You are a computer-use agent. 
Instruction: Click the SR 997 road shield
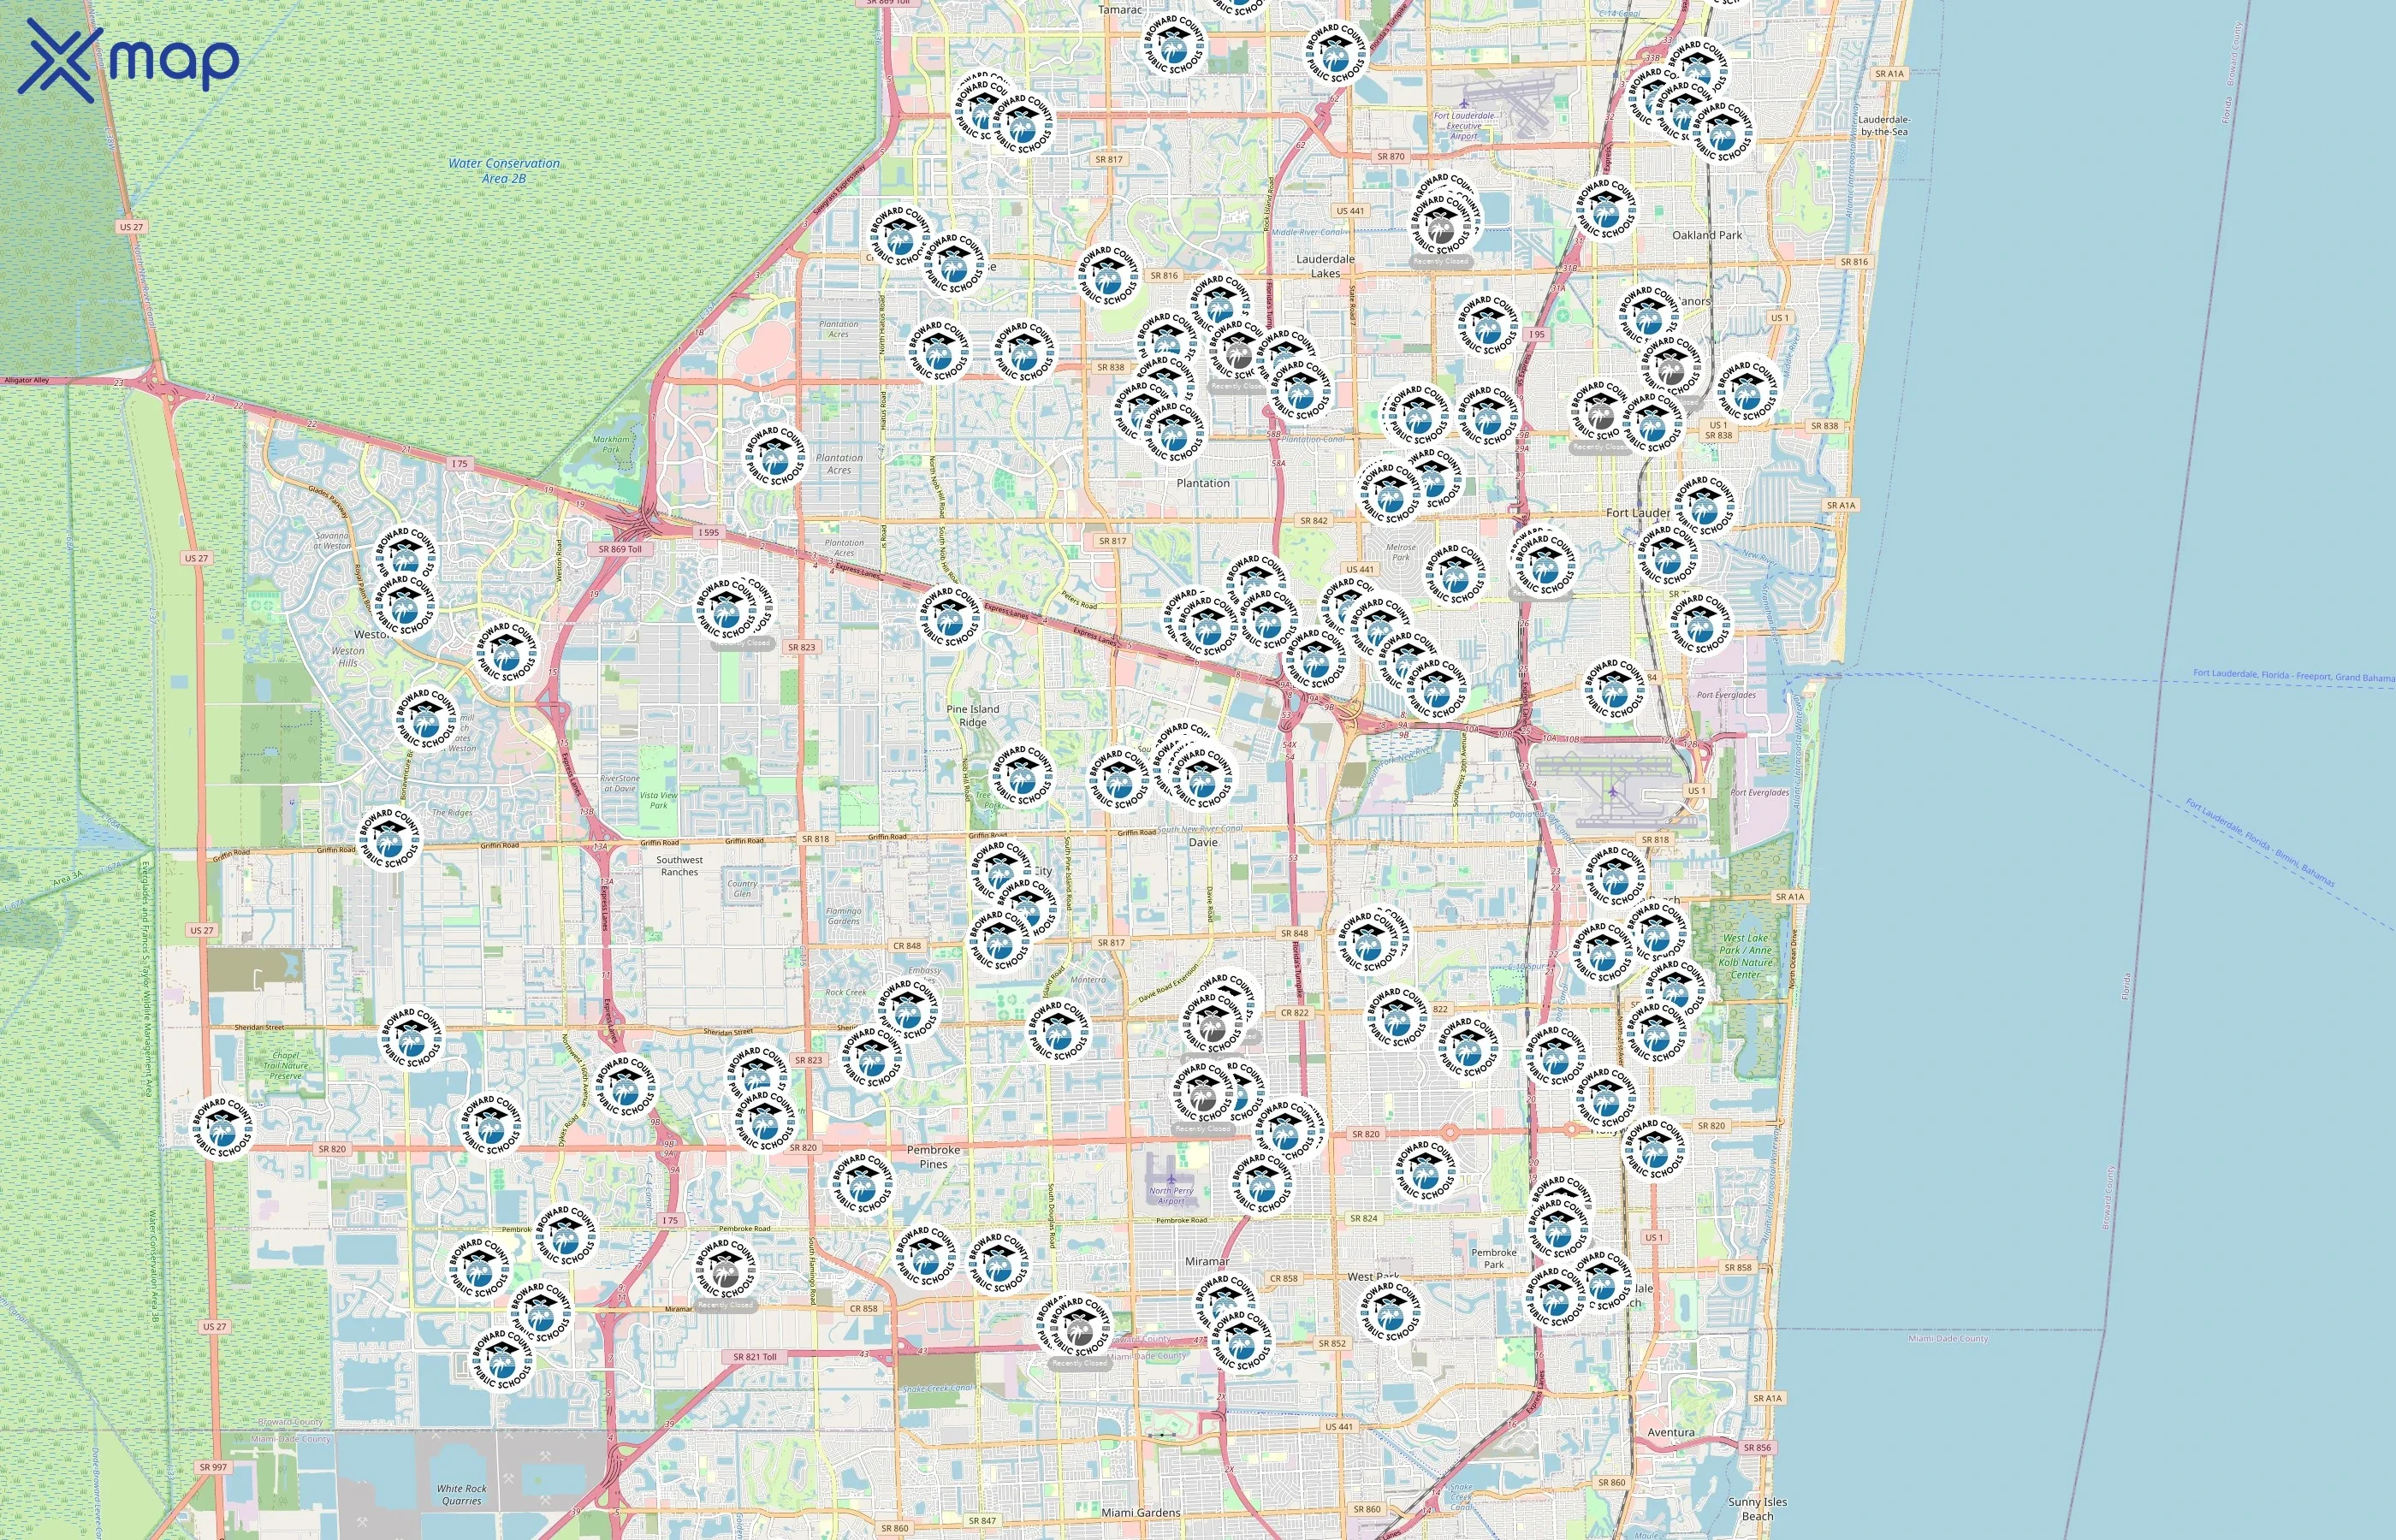tap(213, 1467)
